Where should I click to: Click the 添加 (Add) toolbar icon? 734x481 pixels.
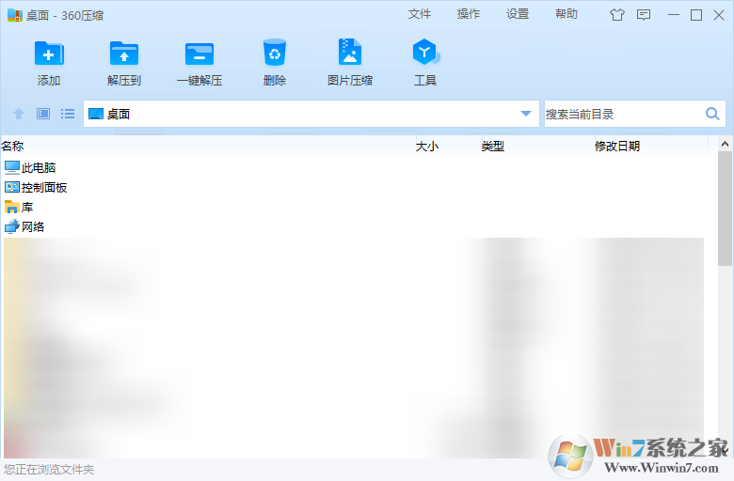(49, 54)
